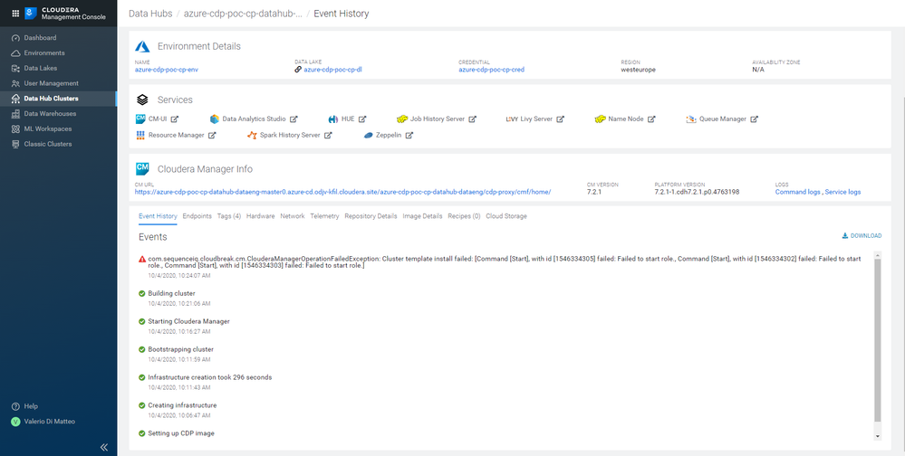Open Dashboard in the sidebar
This screenshot has width=905, height=456.
(x=40, y=38)
